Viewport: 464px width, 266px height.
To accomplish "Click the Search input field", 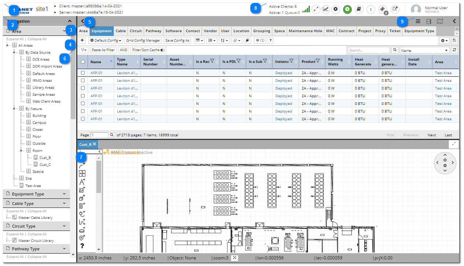I will pos(369,50).
